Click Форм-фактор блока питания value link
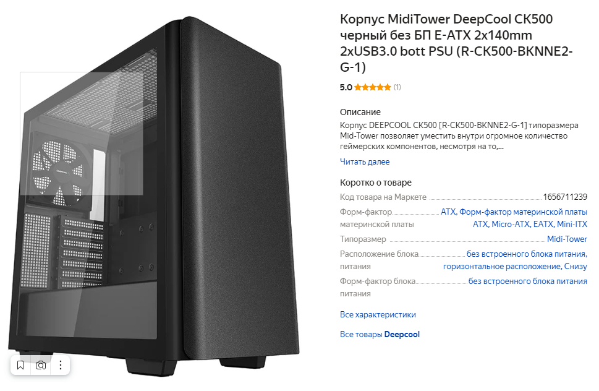This screenshot has height=391, width=599. [527, 281]
